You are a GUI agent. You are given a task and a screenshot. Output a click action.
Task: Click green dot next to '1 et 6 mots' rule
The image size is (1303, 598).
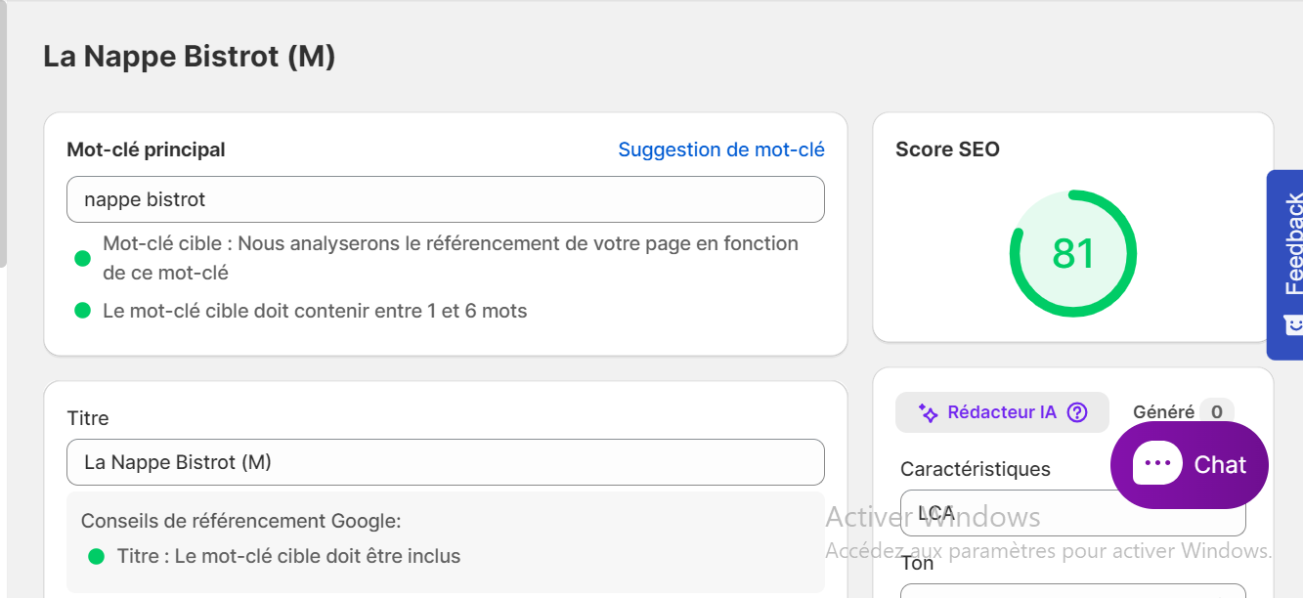click(83, 312)
